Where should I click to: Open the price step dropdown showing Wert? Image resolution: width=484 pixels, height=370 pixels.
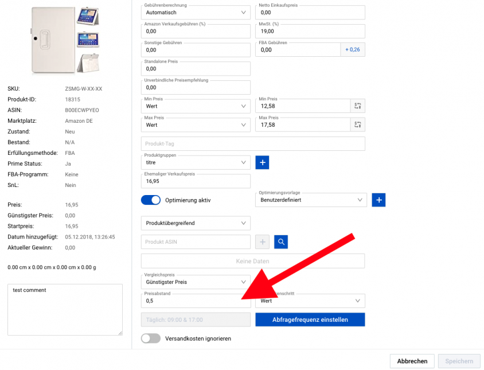point(310,301)
